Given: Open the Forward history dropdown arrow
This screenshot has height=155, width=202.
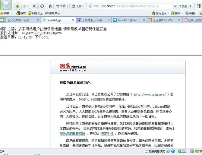Looking at the screenshot, I should click(x=28, y=6).
